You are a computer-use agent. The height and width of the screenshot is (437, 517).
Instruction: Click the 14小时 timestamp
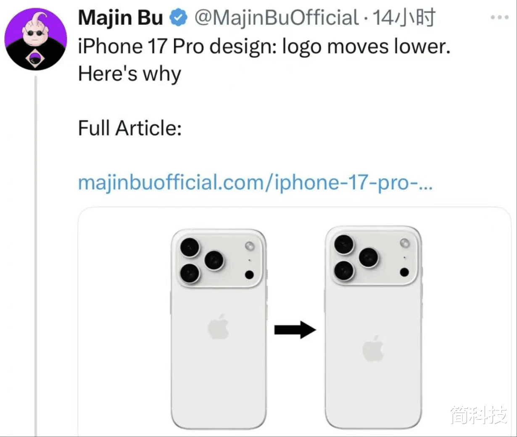[404, 18]
